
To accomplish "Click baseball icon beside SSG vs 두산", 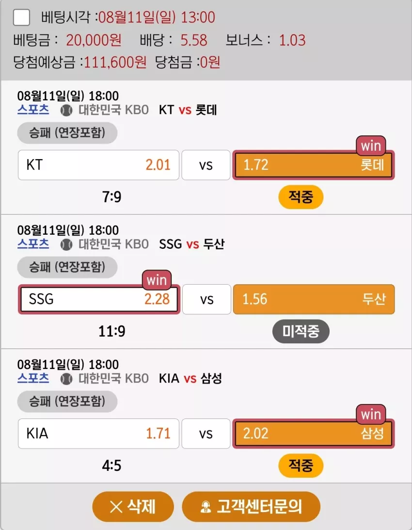I will pyautogui.click(x=66, y=244).
